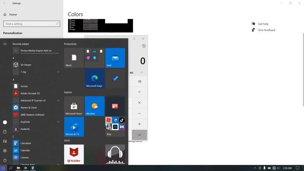Open calculator history icon
The image size is (304, 171).
click(x=143, y=46)
